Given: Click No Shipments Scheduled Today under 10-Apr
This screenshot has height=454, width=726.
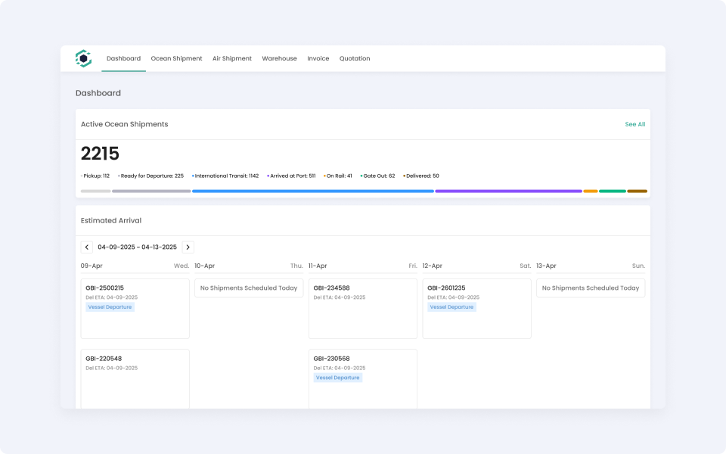Looking at the screenshot, I should (249, 288).
